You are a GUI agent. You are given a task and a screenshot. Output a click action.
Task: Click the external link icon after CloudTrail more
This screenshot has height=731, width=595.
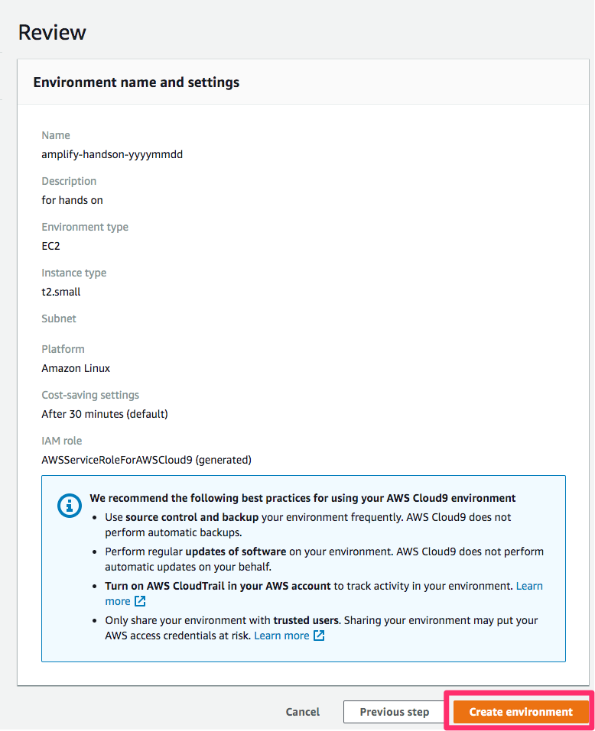pyautogui.click(x=140, y=601)
